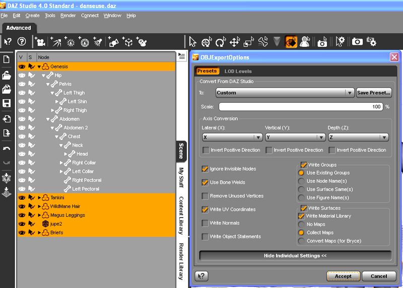Collapse the Genesis tree node
Screen dimensions: 403x288
(x=39, y=67)
